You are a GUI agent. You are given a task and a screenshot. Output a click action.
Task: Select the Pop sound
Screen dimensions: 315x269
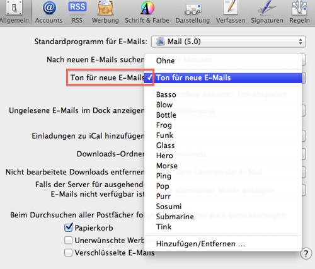pos(223,186)
